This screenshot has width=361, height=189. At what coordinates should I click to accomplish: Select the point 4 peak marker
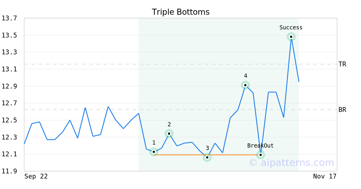(x=245, y=85)
